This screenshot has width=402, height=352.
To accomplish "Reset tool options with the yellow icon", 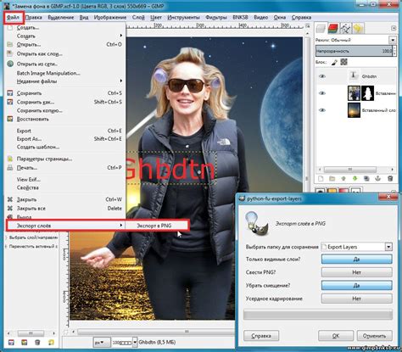I will click(51, 343).
